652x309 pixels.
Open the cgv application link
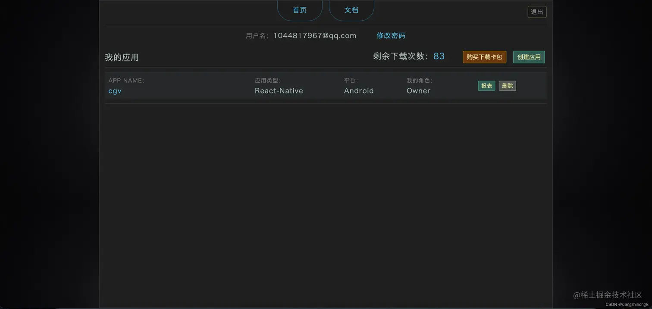point(115,91)
